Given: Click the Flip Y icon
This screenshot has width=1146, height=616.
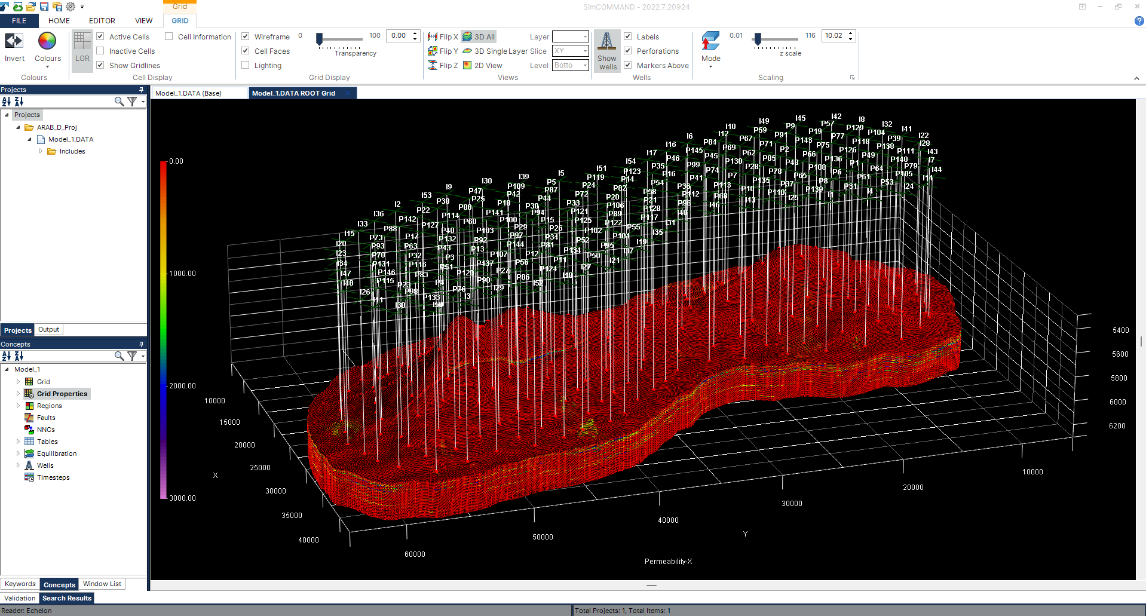Looking at the screenshot, I should click(433, 51).
